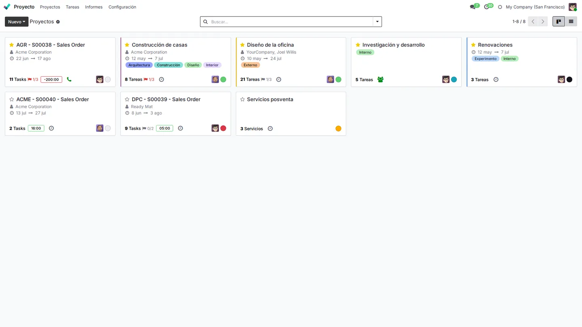
Task: Click activity clock on Servicios posventa card
Action: tap(270, 129)
